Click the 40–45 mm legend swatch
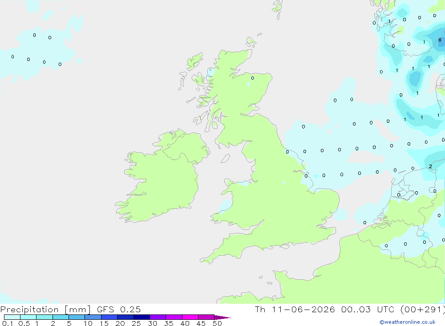Screen dimensions: 445x326 [x=190, y=317]
